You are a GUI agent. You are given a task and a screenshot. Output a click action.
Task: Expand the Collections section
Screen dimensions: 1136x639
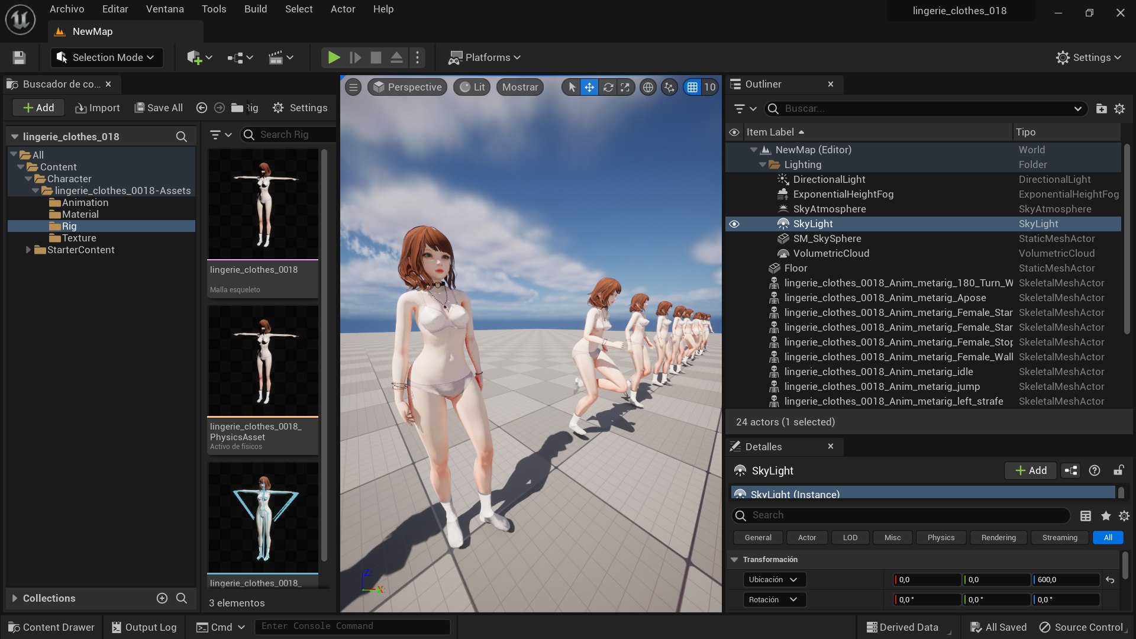coord(15,598)
